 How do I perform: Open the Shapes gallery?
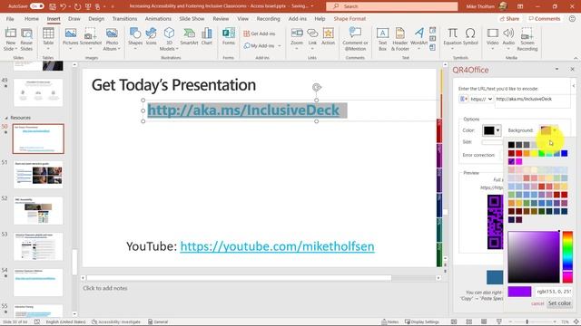[135, 38]
